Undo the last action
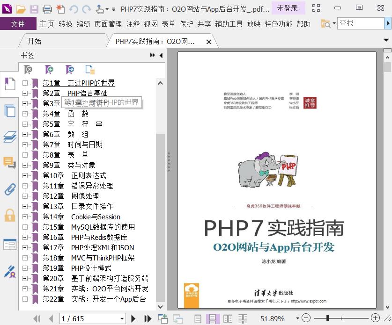The width and height of the screenshot is (392, 325). 74,9
